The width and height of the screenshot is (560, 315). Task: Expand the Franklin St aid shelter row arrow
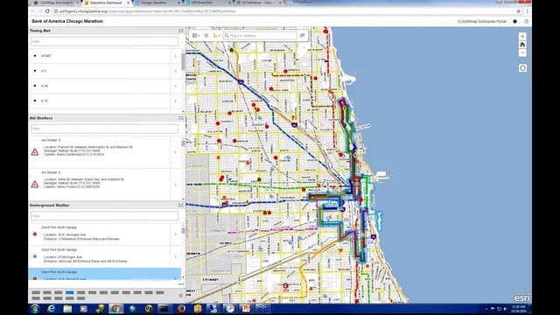point(175,152)
